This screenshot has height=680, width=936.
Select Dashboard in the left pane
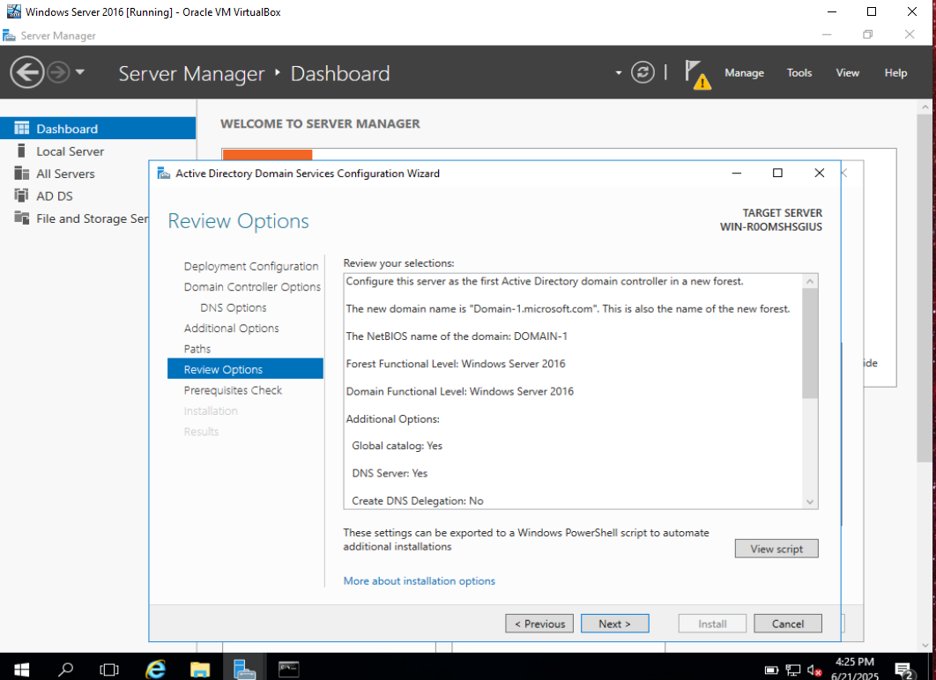point(98,129)
